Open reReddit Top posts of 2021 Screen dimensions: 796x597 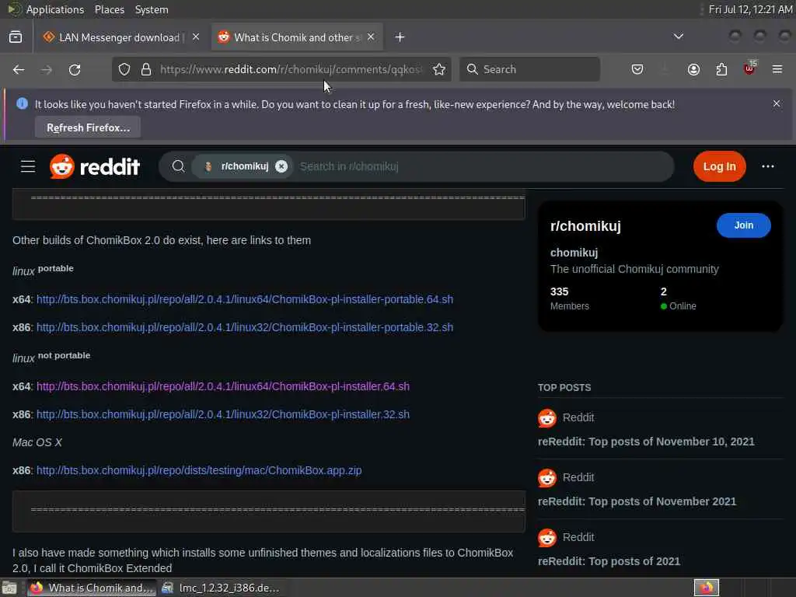coord(609,561)
